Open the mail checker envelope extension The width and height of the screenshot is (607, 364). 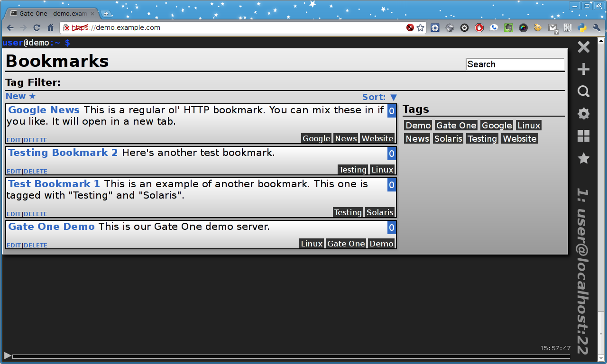click(553, 28)
